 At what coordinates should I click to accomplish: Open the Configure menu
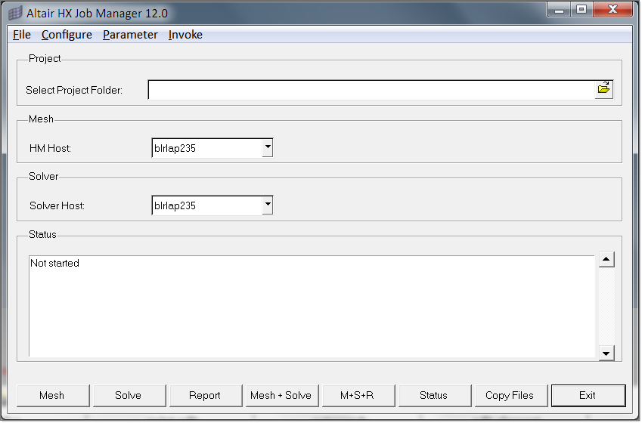point(67,35)
